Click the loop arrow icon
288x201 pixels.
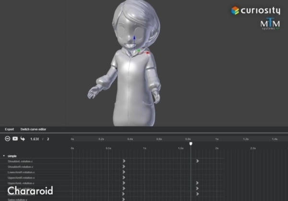pyautogui.click(x=23, y=139)
